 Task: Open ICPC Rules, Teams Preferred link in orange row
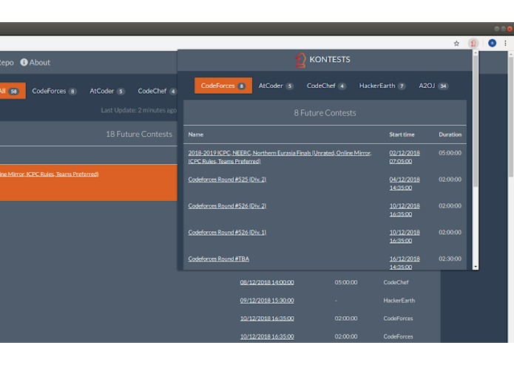[49, 174]
